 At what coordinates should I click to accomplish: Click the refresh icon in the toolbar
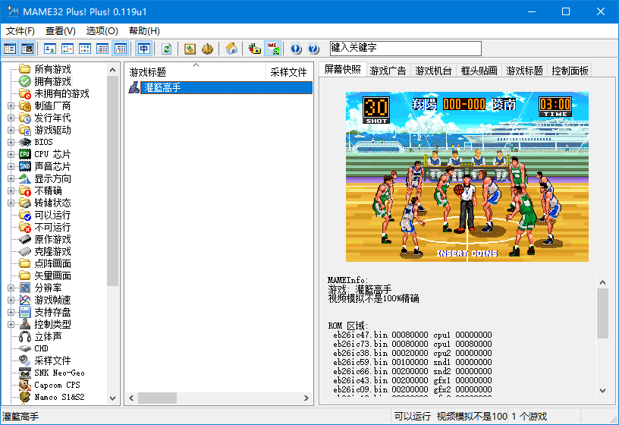(x=166, y=49)
